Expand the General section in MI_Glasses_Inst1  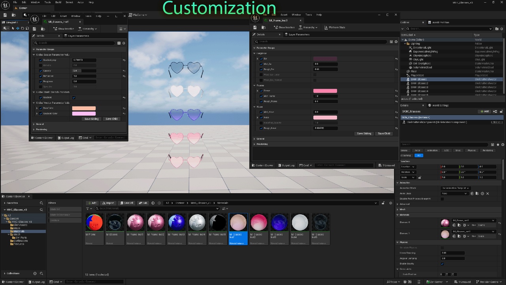(34, 124)
